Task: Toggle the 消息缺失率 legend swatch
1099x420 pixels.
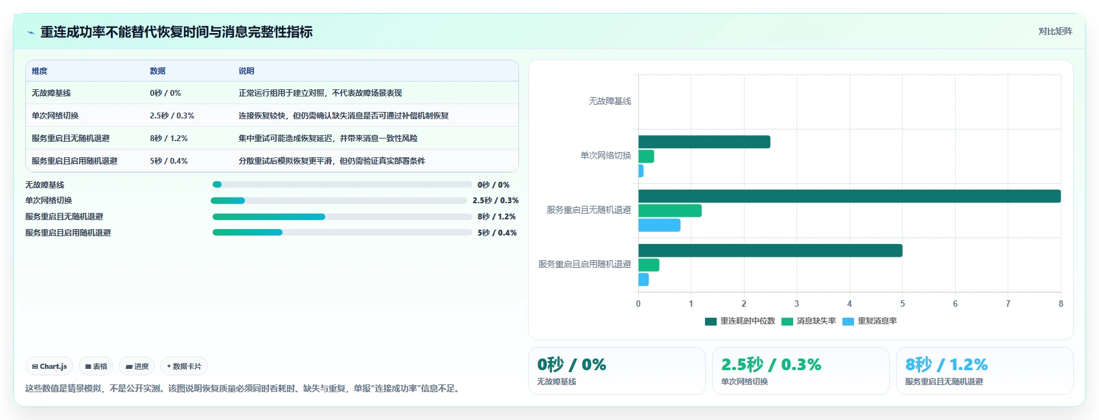Action: [787, 321]
